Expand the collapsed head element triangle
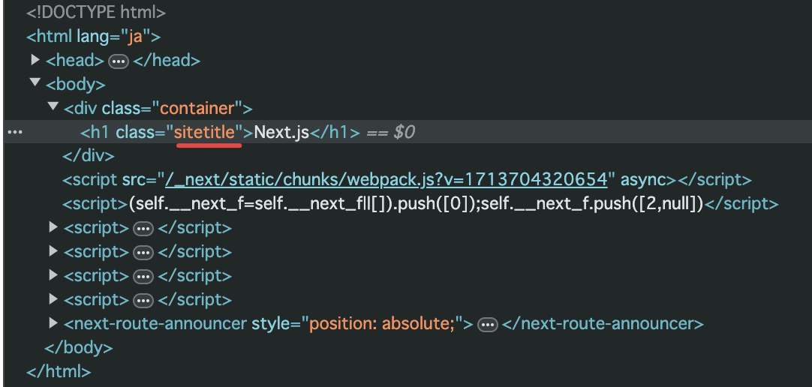812x387 pixels. coord(35,60)
